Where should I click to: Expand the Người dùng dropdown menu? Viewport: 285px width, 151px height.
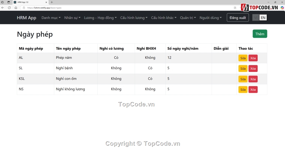(x=211, y=18)
